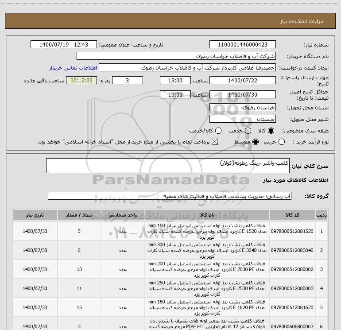This screenshot has height=330, width=341.
Task: Open the اطلاعات تماس خریدار link
Action: (73, 68)
